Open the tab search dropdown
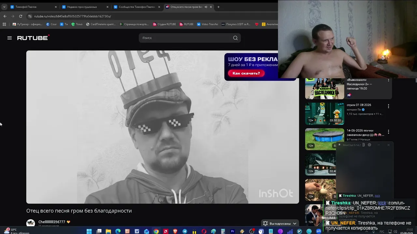 (x=4, y=7)
